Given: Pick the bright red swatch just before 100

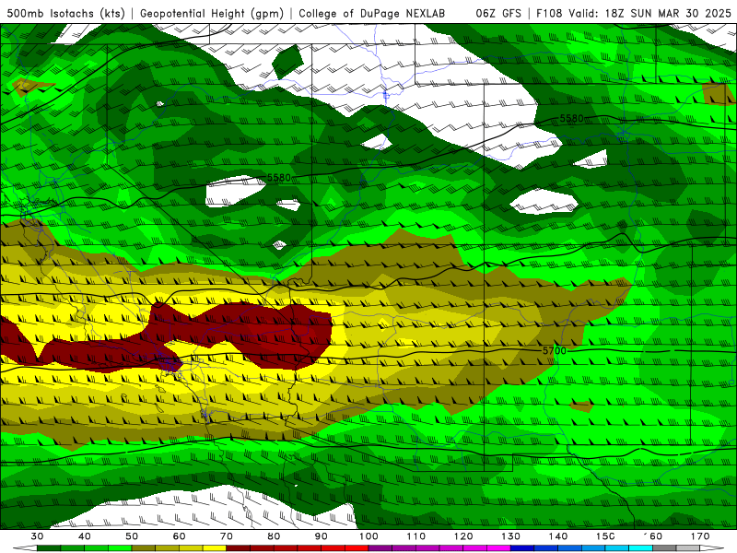Looking at the screenshot, I should (x=357, y=548).
